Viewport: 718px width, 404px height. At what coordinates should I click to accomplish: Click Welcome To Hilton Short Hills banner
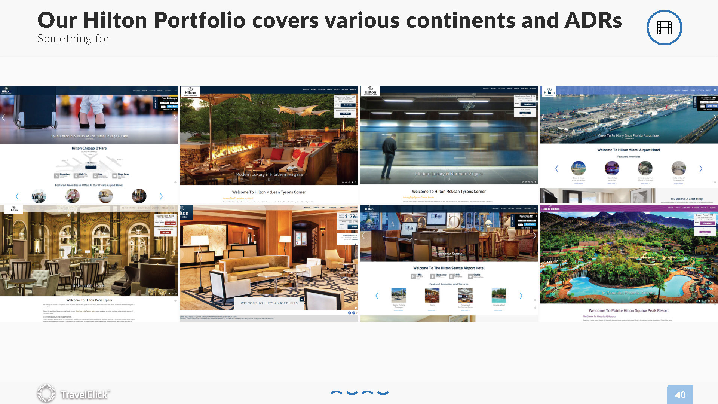pyautogui.click(x=269, y=303)
